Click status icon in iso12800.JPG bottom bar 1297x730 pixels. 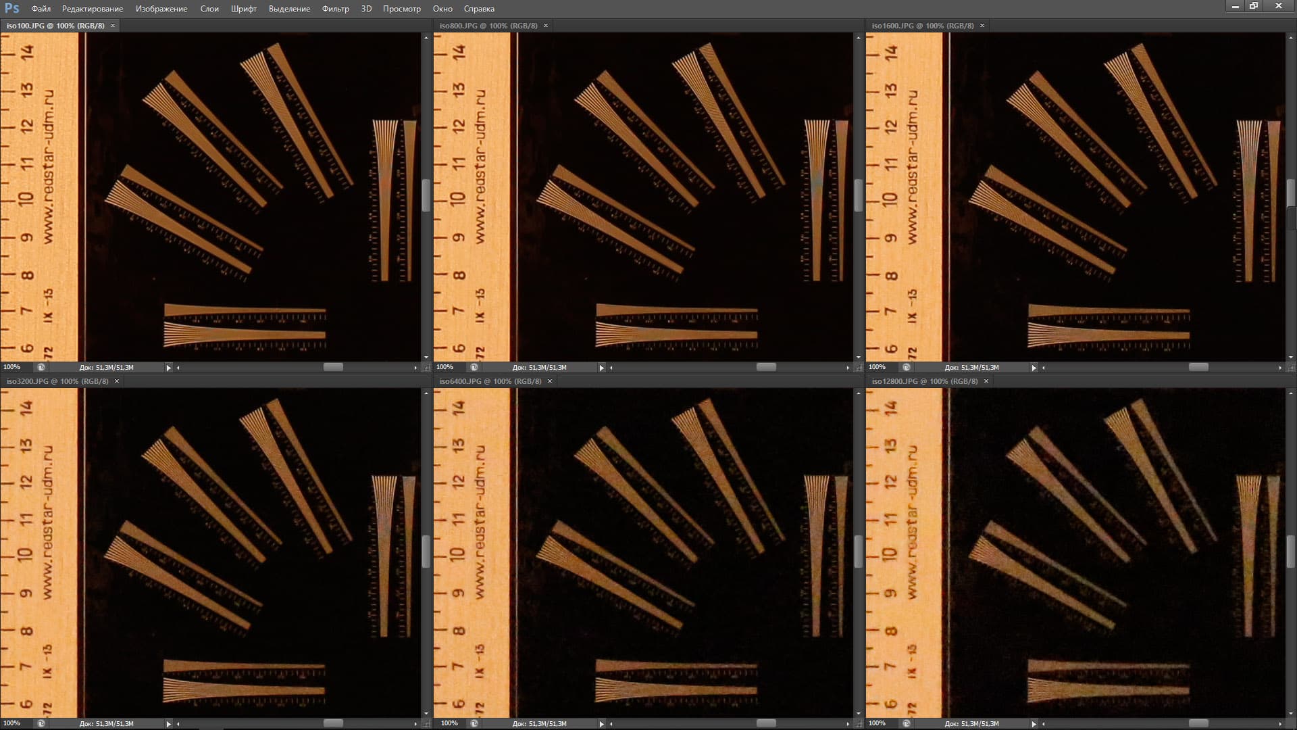tap(907, 723)
